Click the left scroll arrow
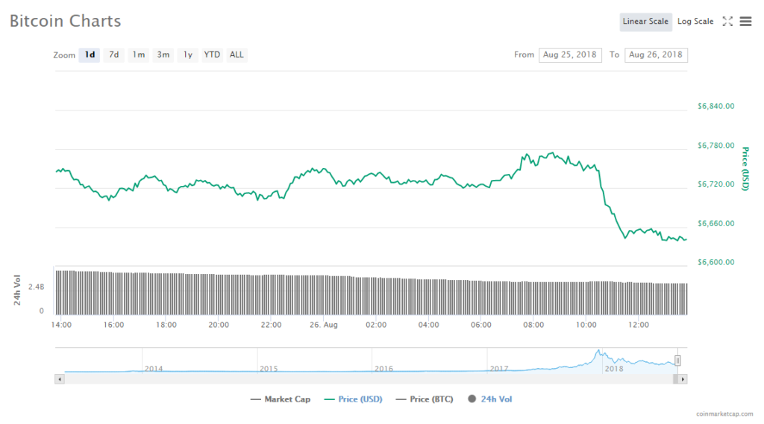 [x=59, y=379]
